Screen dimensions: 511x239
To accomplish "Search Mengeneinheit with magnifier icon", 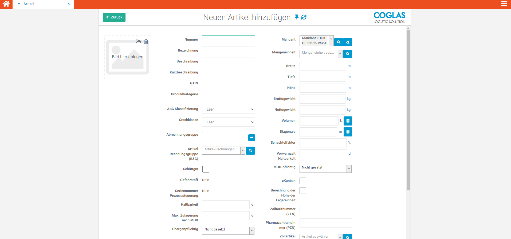I will (348, 54).
